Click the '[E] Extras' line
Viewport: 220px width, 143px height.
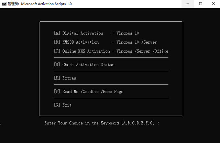65,78
